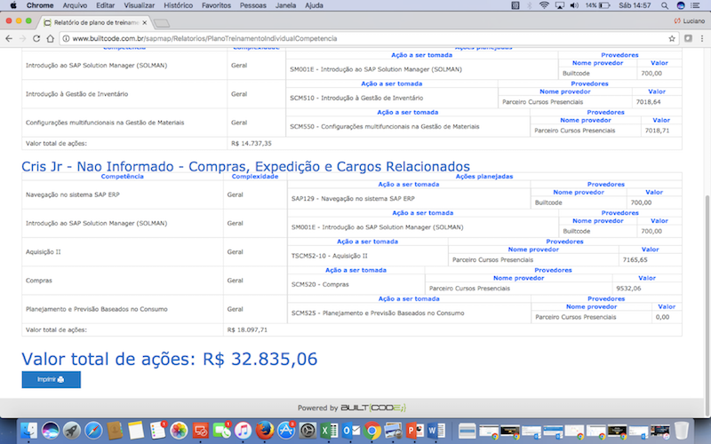Open Reminders from the Dock
711x444 pixels.
pos(158,430)
